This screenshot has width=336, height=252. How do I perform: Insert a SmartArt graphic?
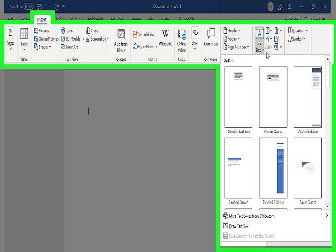point(69,47)
